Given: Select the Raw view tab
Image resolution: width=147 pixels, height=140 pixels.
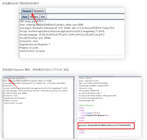Looking at the screenshot, I should [x=25, y=17].
